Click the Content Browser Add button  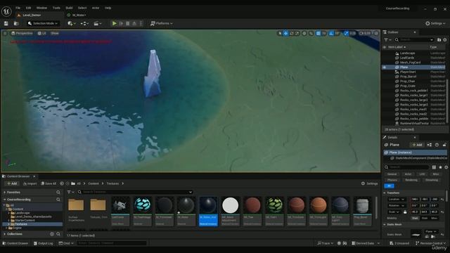click(x=12, y=183)
